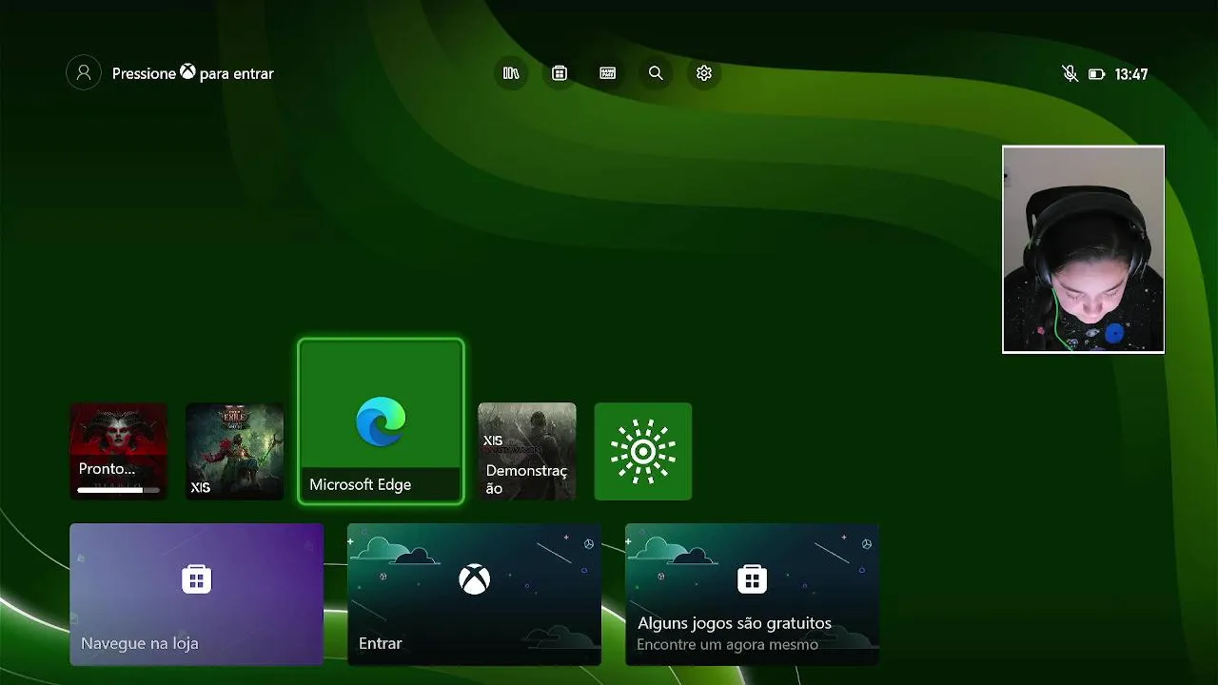Click the webcam overlay thumbnail
Image resolution: width=1218 pixels, height=685 pixels.
(1083, 249)
